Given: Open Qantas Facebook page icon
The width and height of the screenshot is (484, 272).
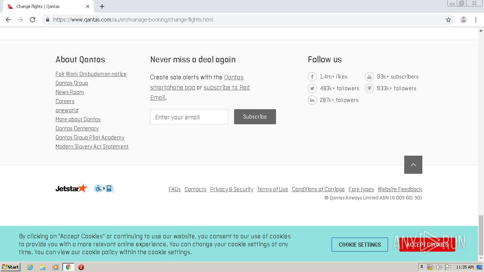Looking at the screenshot, I should [x=312, y=77].
